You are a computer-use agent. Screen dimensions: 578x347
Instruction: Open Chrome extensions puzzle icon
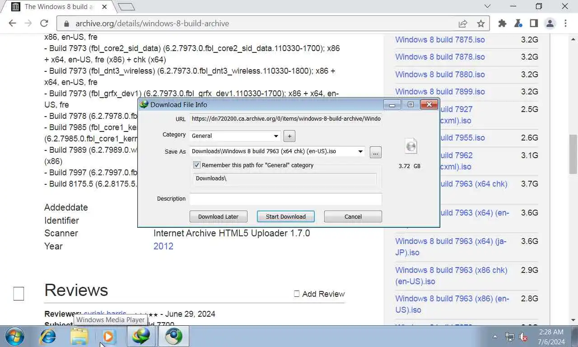[502, 23]
